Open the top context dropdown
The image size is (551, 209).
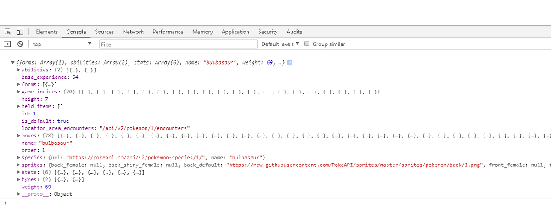pyautogui.click(x=62, y=44)
